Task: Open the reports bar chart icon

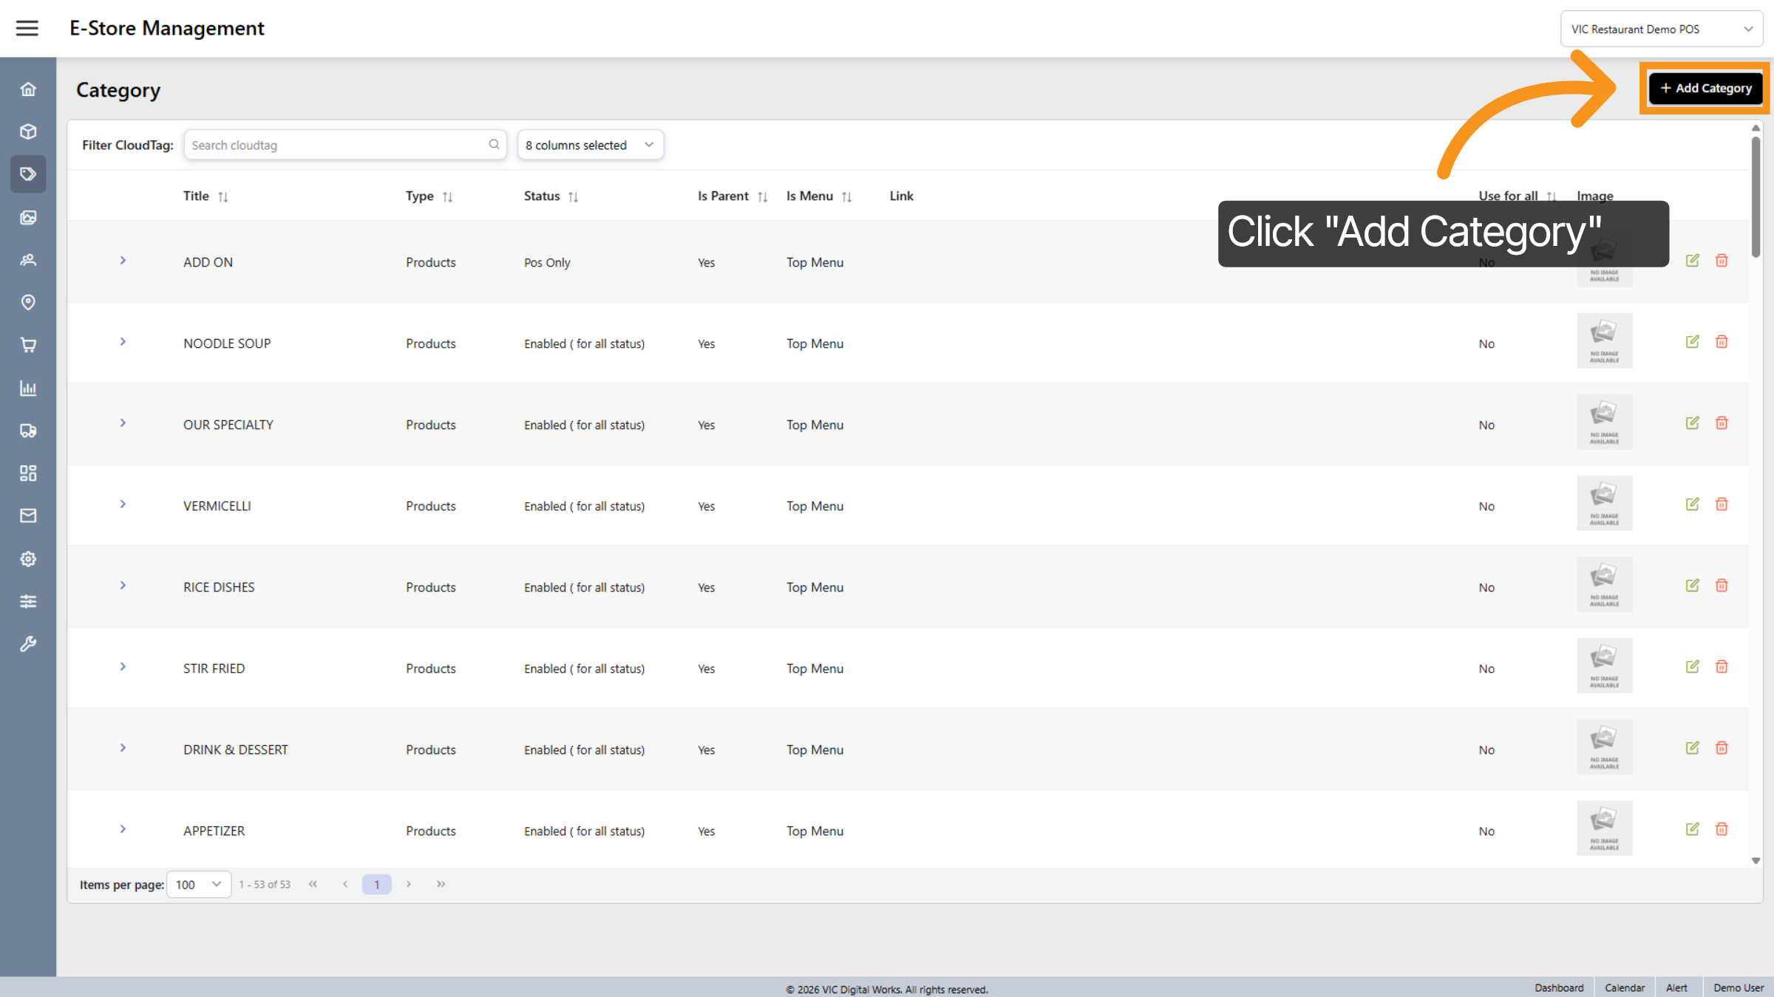Action: [28, 388]
